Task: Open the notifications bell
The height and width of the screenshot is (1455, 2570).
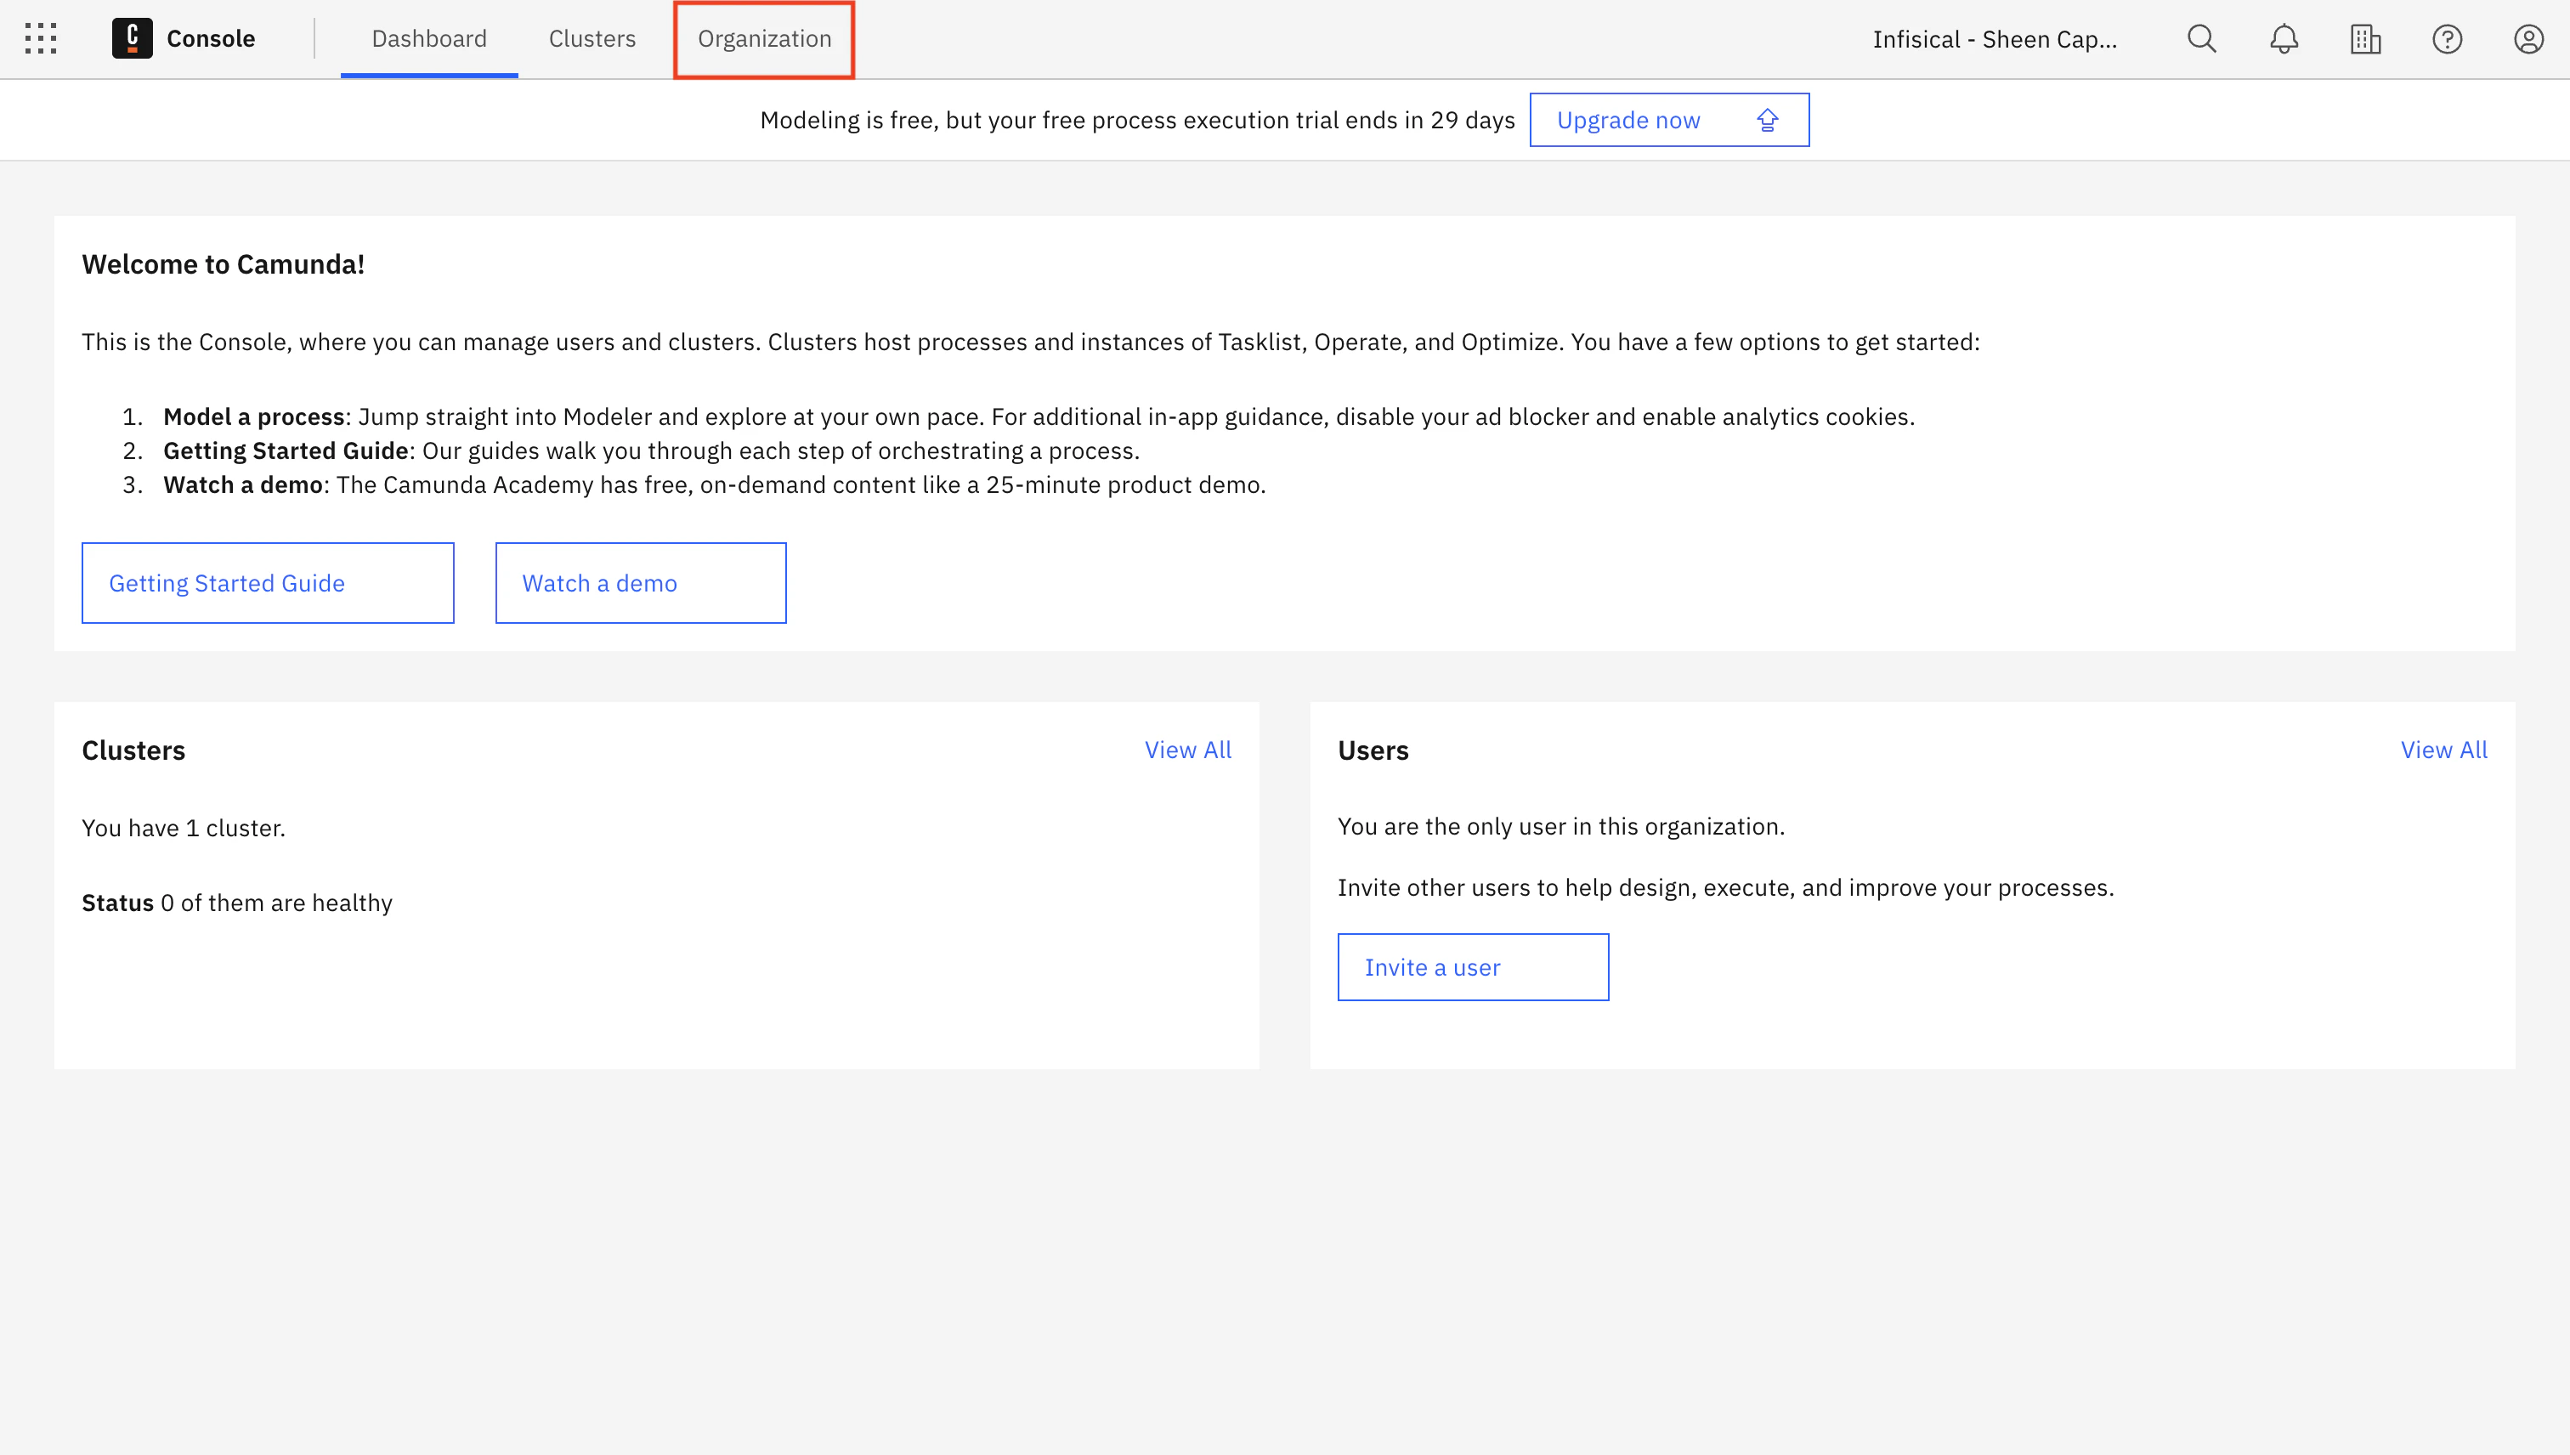Action: click(x=2284, y=39)
